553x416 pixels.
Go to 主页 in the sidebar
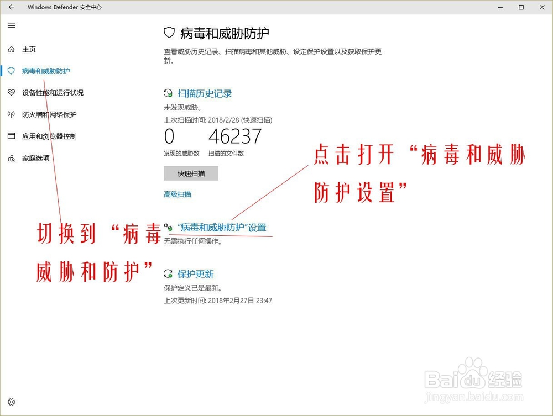pos(29,49)
